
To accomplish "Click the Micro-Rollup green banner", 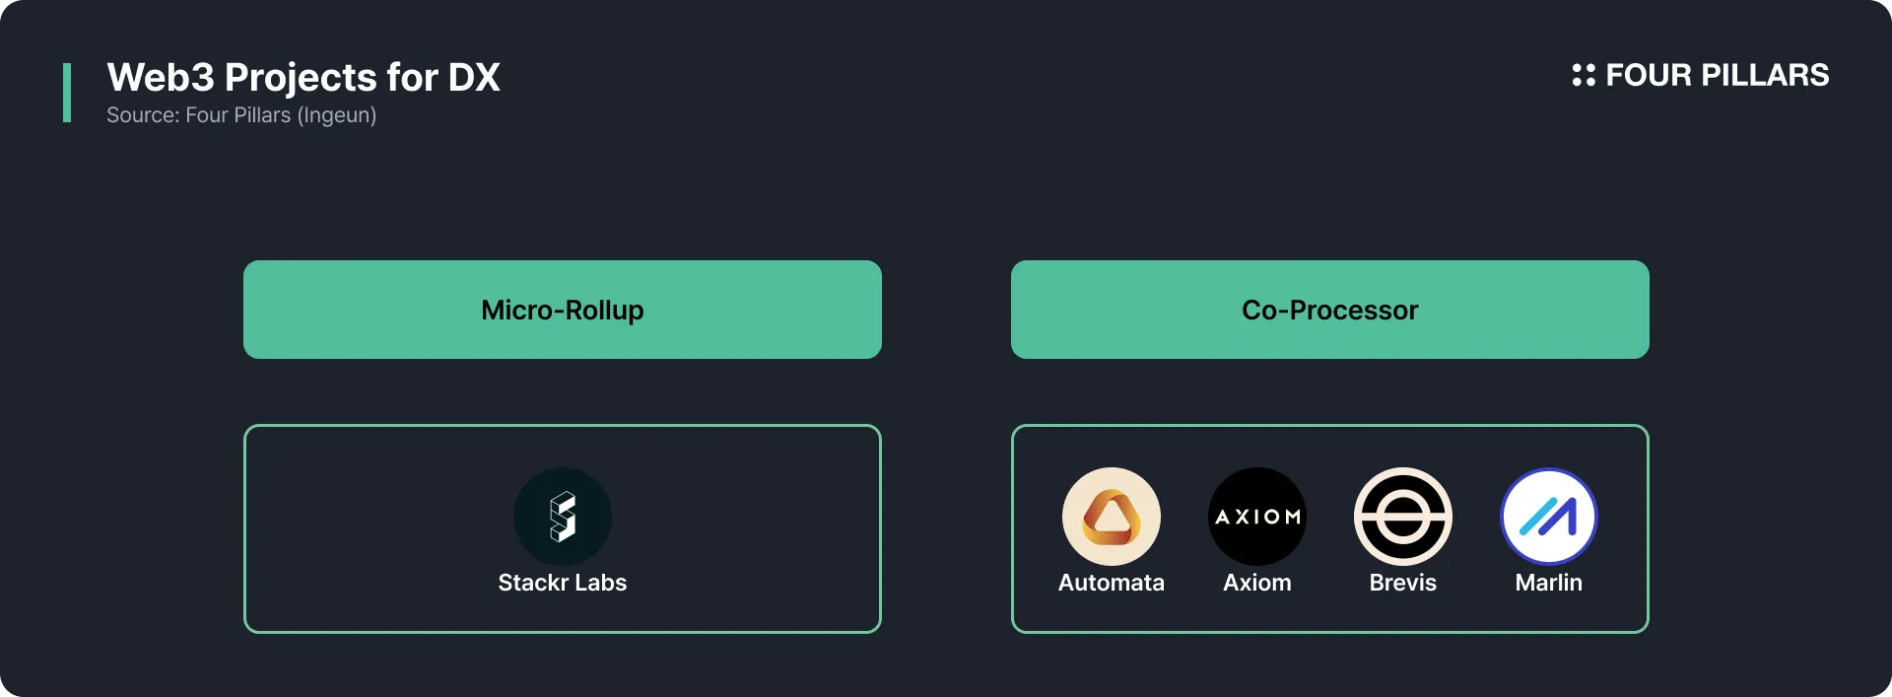I will click(563, 310).
